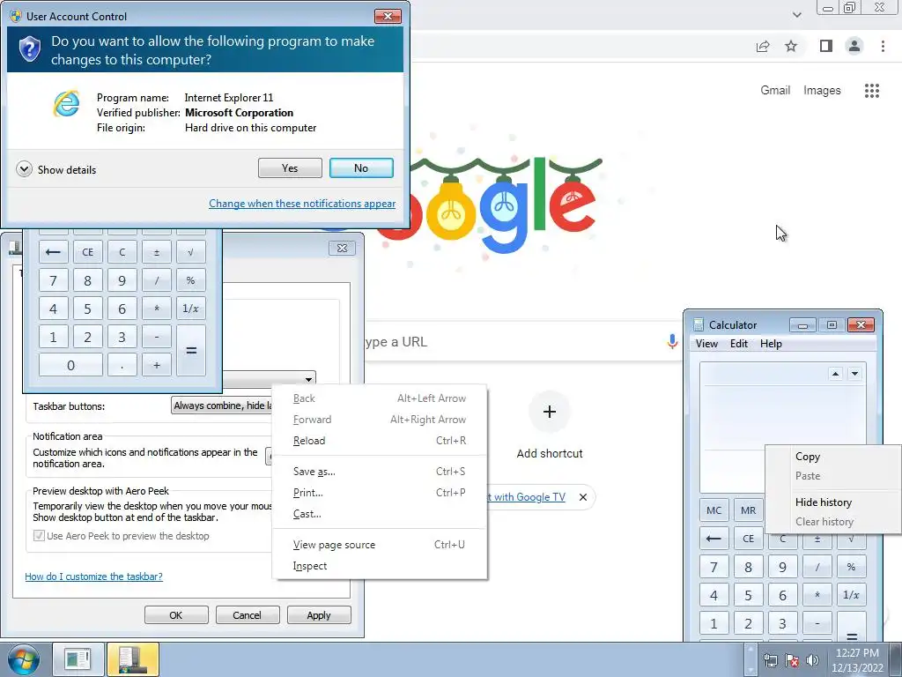Open the dropdown arrow above Taskbar buttons
902x677 pixels.
pos(308,379)
